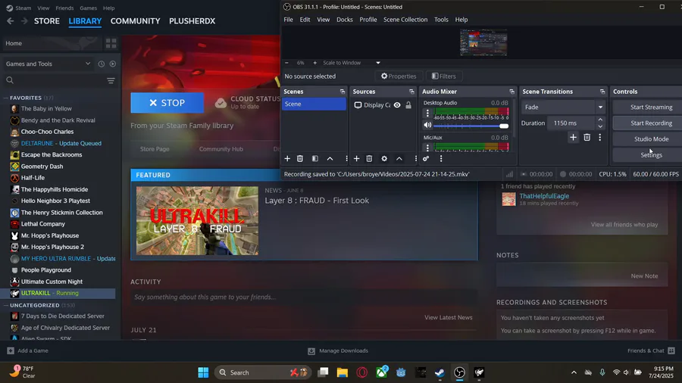The image size is (682, 383).
Task: Undock the Sources panel
Action: click(x=411, y=92)
